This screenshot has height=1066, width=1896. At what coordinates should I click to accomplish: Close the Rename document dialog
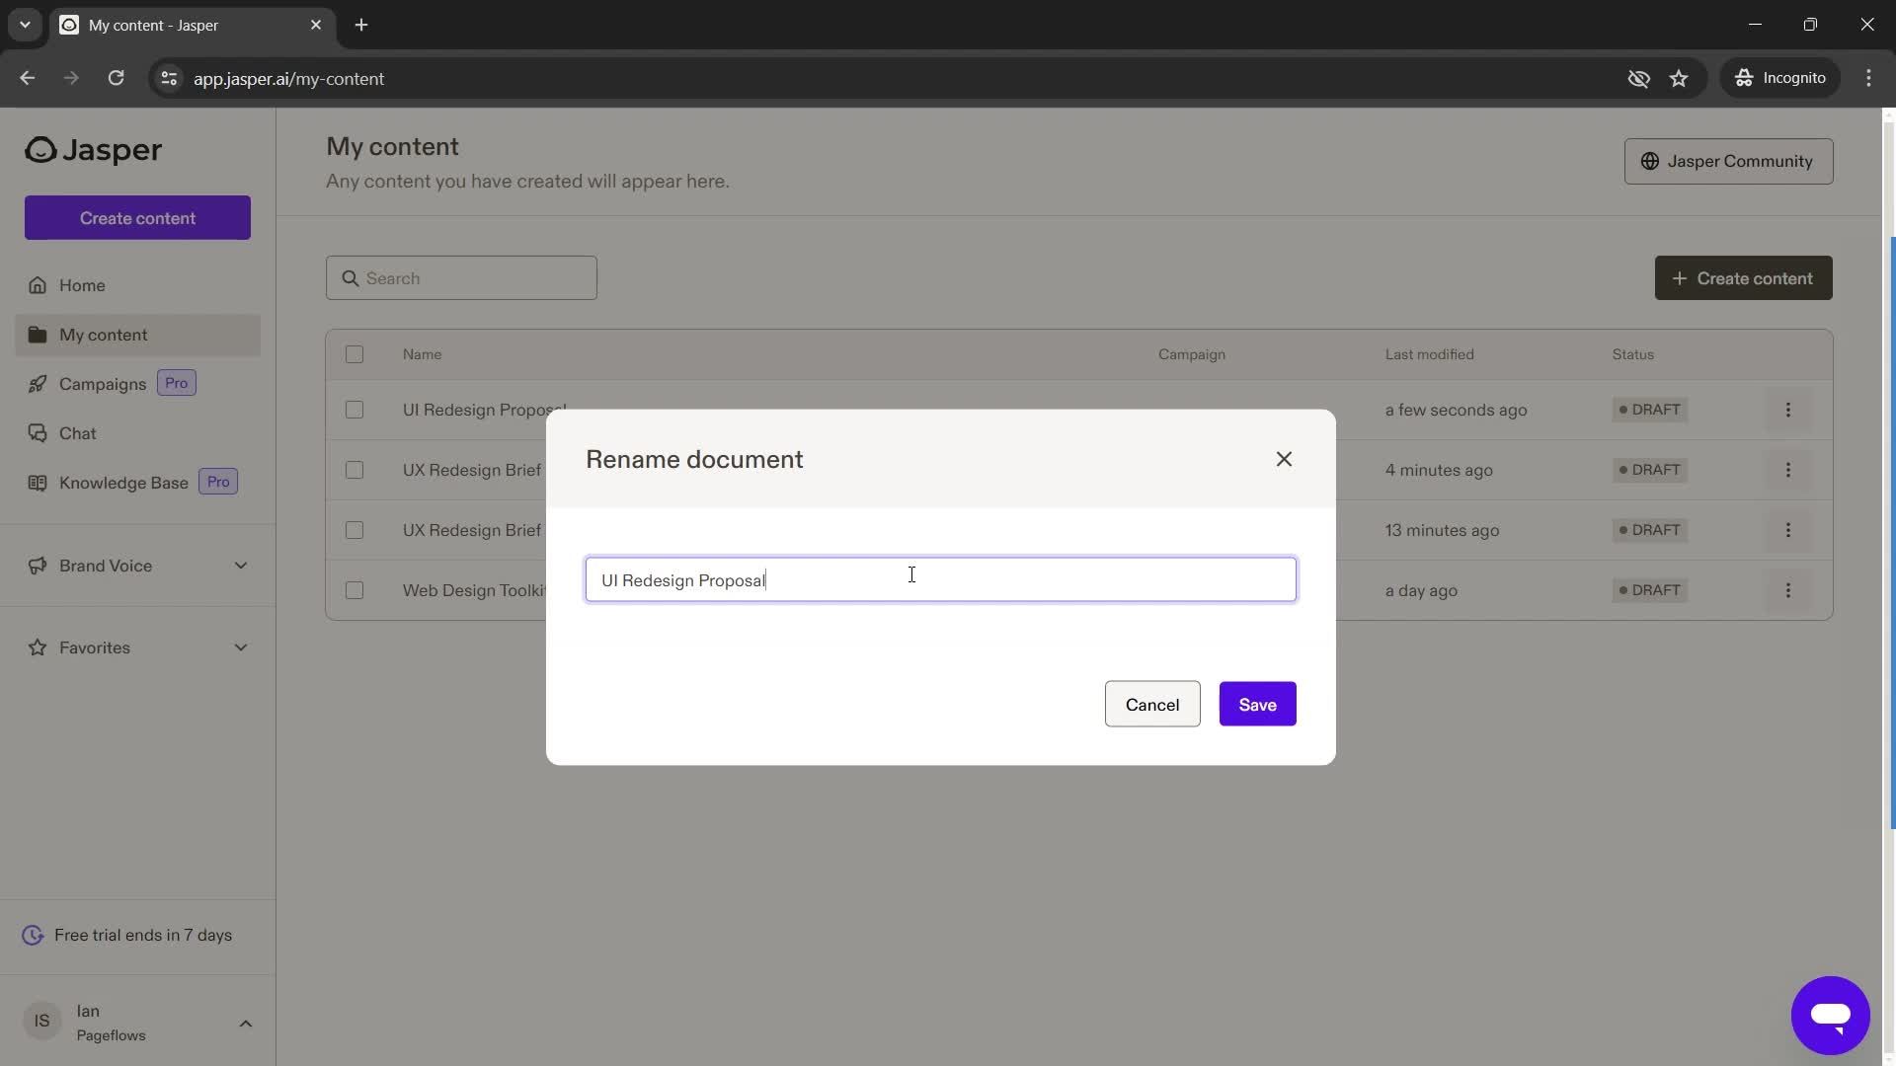click(1284, 459)
